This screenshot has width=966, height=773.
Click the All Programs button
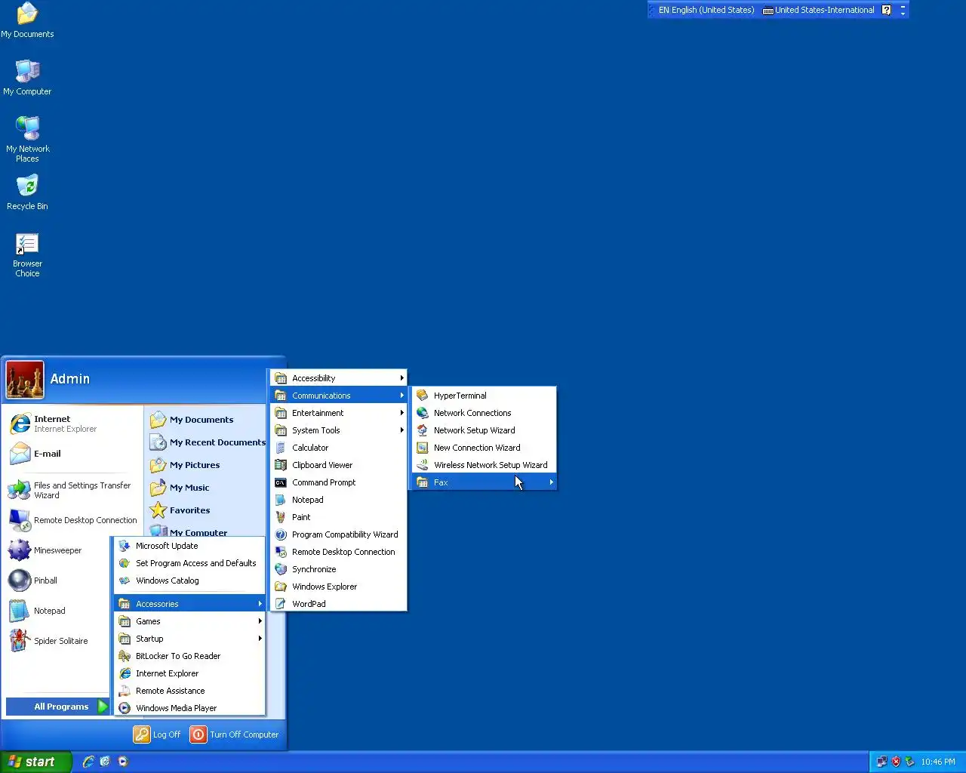coord(58,707)
